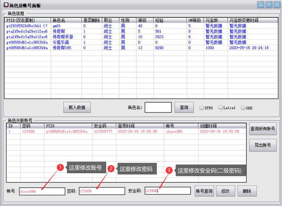282x206 pixels.
Task: Select the role name 传奇帮185
Action: tap(62, 48)
